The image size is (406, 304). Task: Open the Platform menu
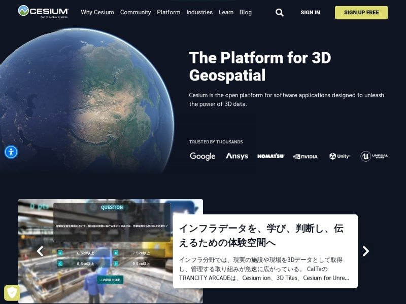pos(168,12)
